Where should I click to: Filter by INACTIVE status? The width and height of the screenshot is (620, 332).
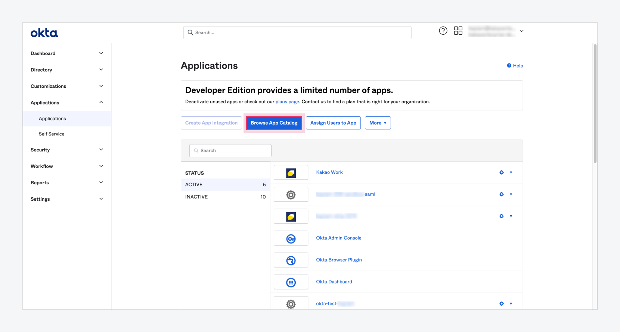click(x=225, y=197)
